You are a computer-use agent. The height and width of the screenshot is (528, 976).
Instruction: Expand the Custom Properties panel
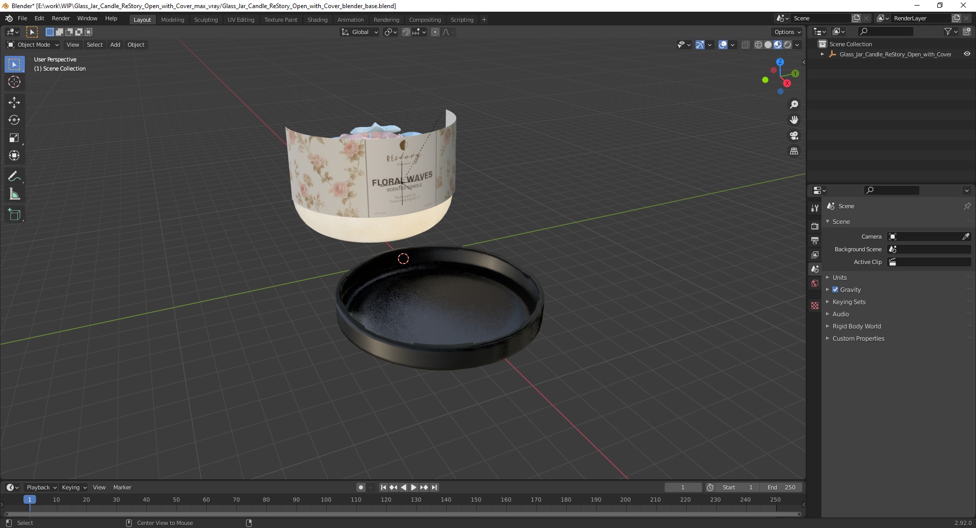[x=858, y=338]
